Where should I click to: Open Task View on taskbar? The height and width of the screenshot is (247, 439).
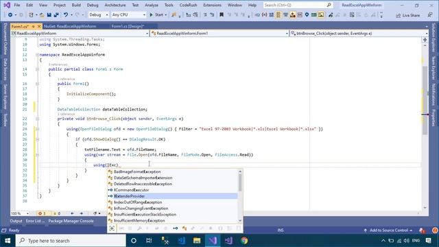point(149,241)
